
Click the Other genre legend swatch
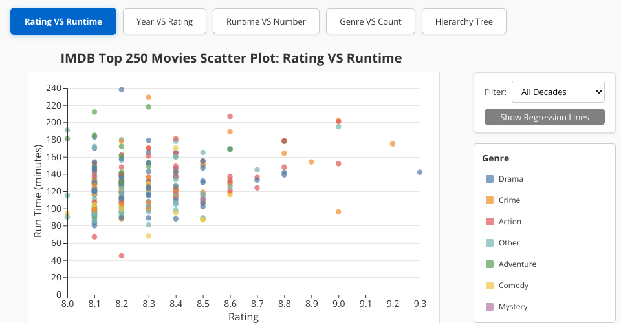(490, 243)
